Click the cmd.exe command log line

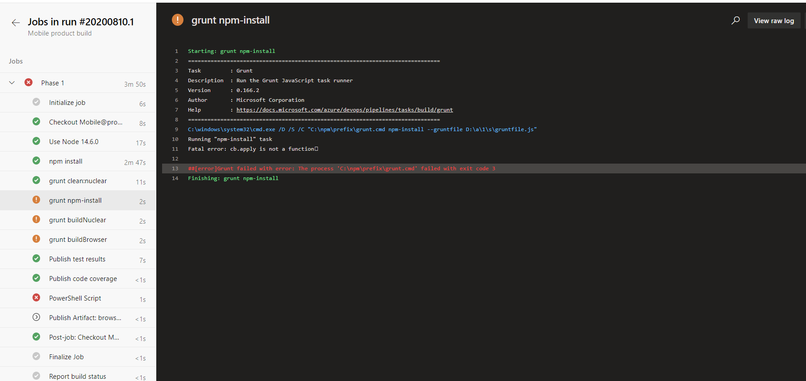[x=362, y=129]
